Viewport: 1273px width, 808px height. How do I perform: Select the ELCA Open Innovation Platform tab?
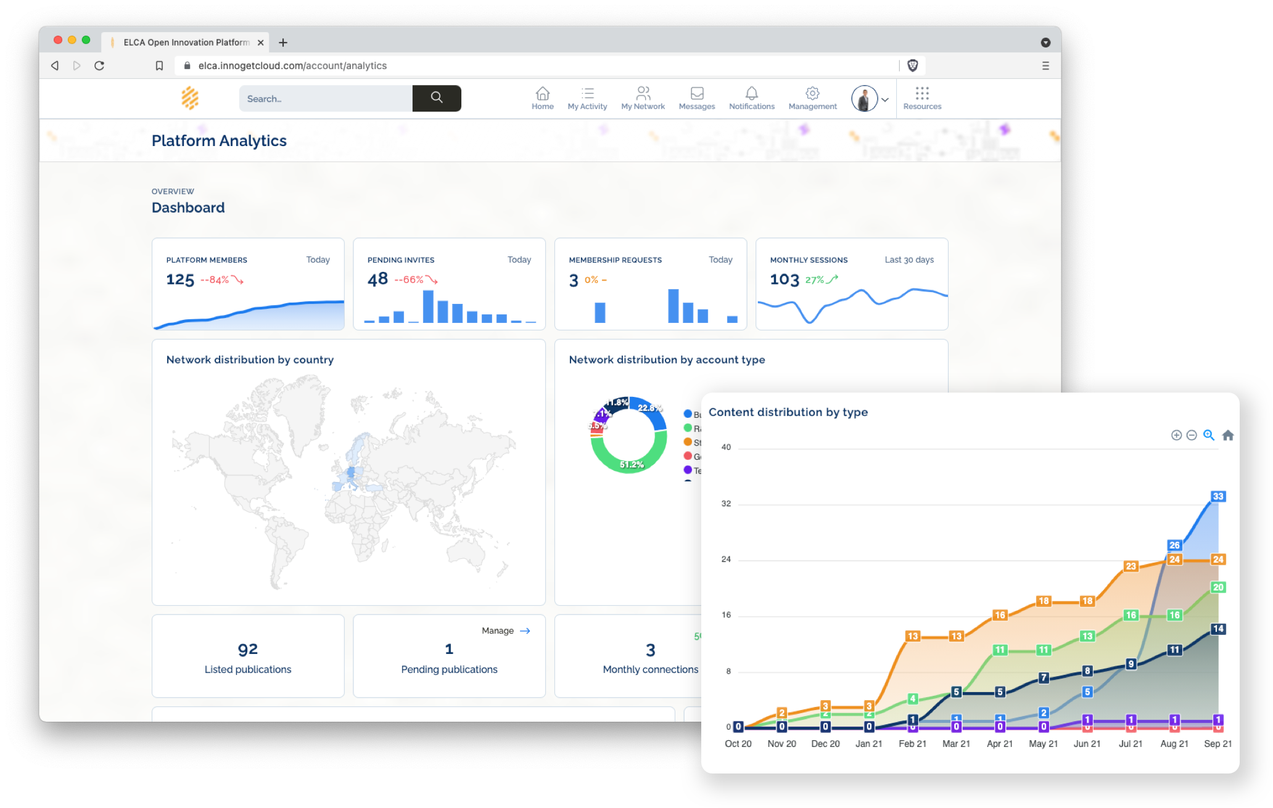click(186, 43)
